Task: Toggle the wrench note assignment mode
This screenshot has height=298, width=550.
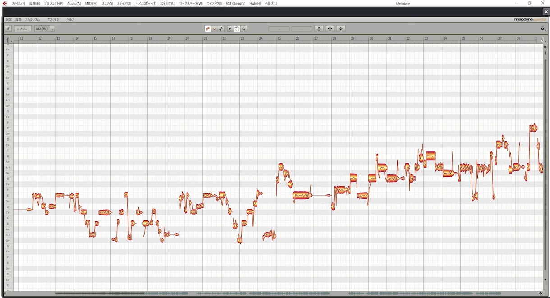Action: (221, 28)
